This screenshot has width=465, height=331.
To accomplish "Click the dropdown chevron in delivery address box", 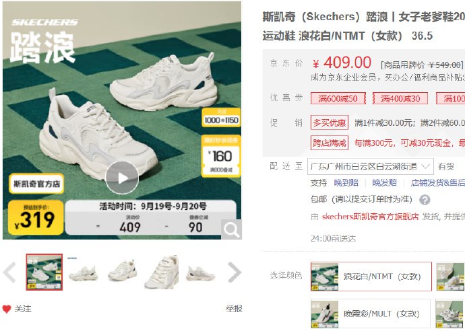I will [425, 166].
